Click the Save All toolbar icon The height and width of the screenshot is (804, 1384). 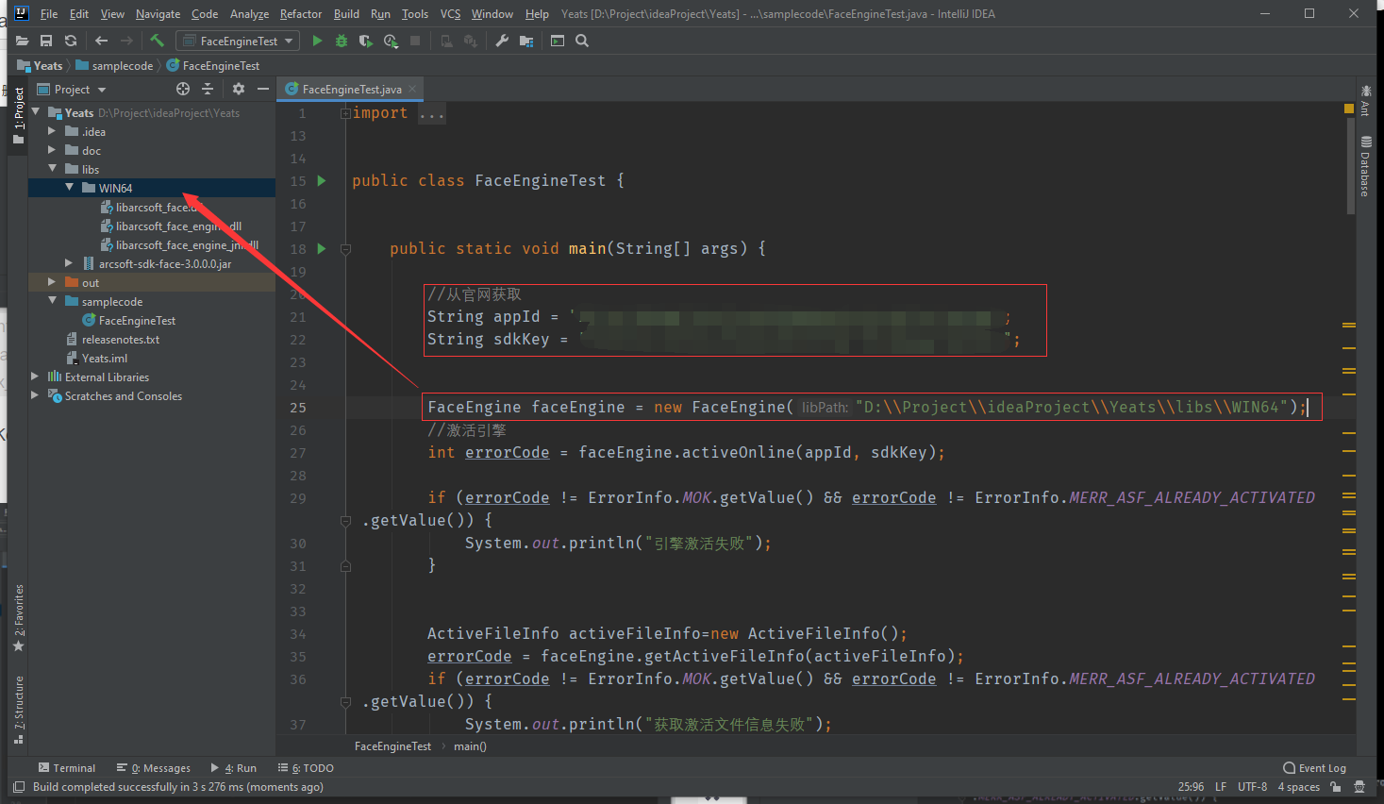pos(46,41)
